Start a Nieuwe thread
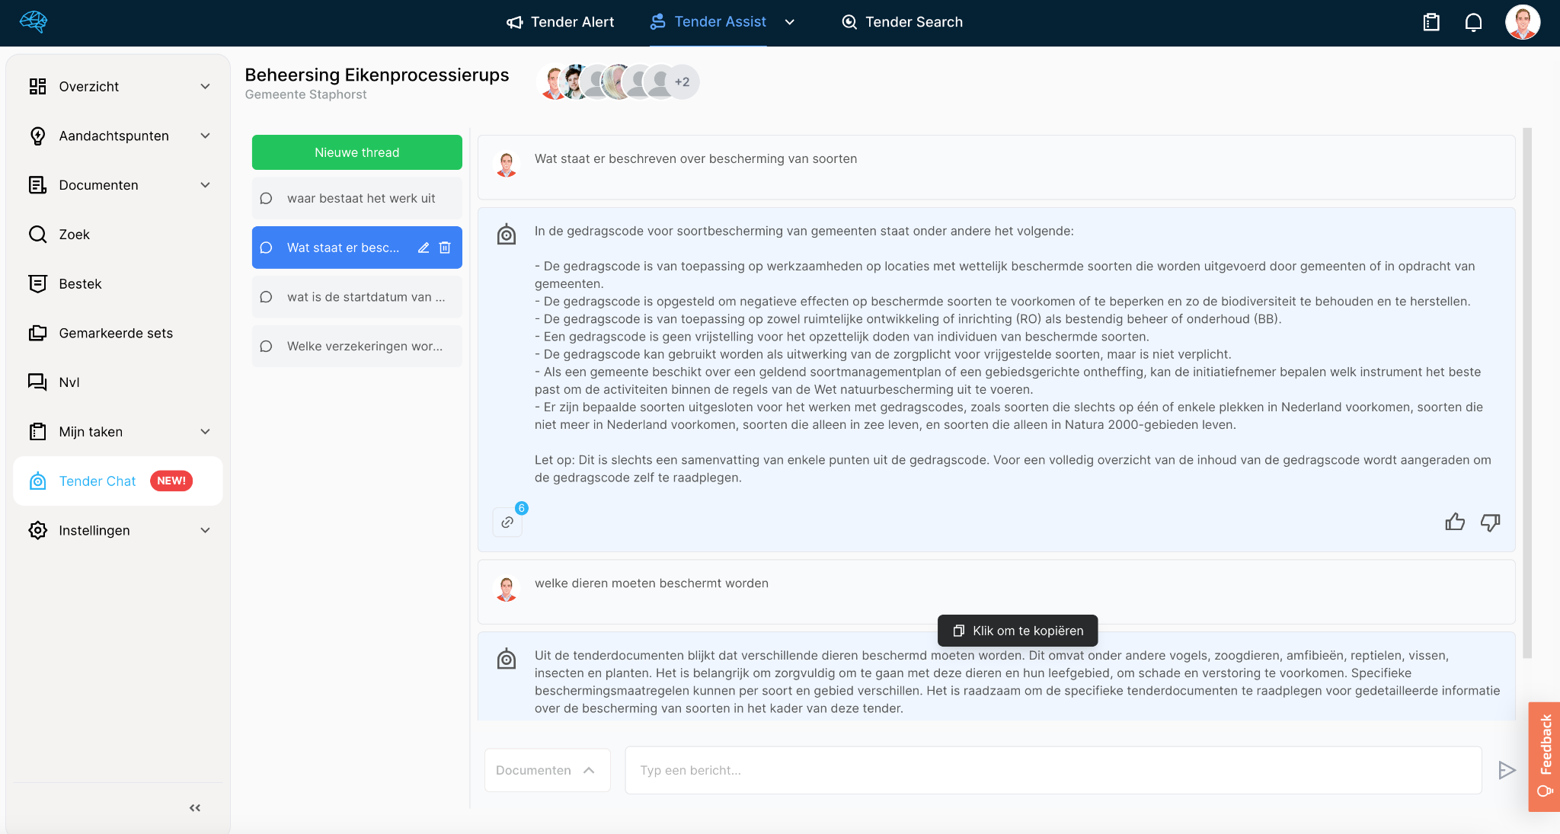 pos(356,152)
